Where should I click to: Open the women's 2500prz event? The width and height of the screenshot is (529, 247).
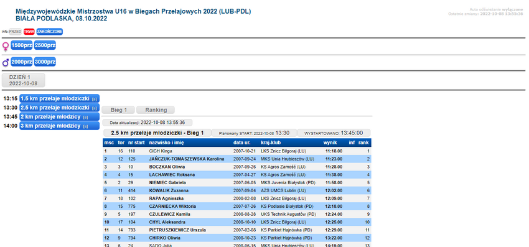click(x=45, y=45)
